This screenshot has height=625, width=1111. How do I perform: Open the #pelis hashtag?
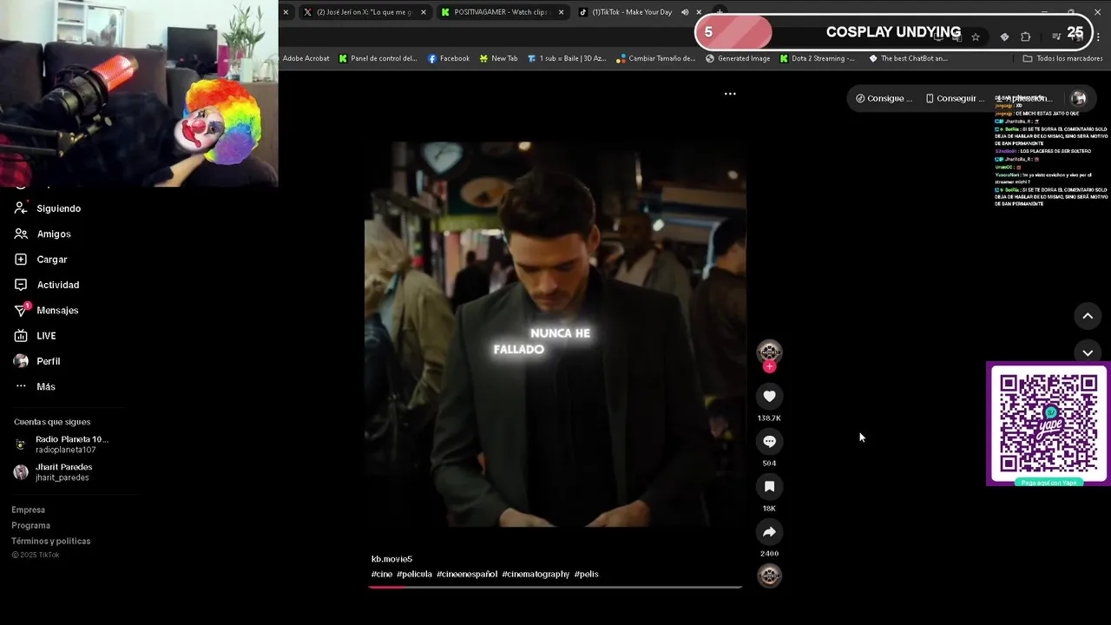click(586, 574)
